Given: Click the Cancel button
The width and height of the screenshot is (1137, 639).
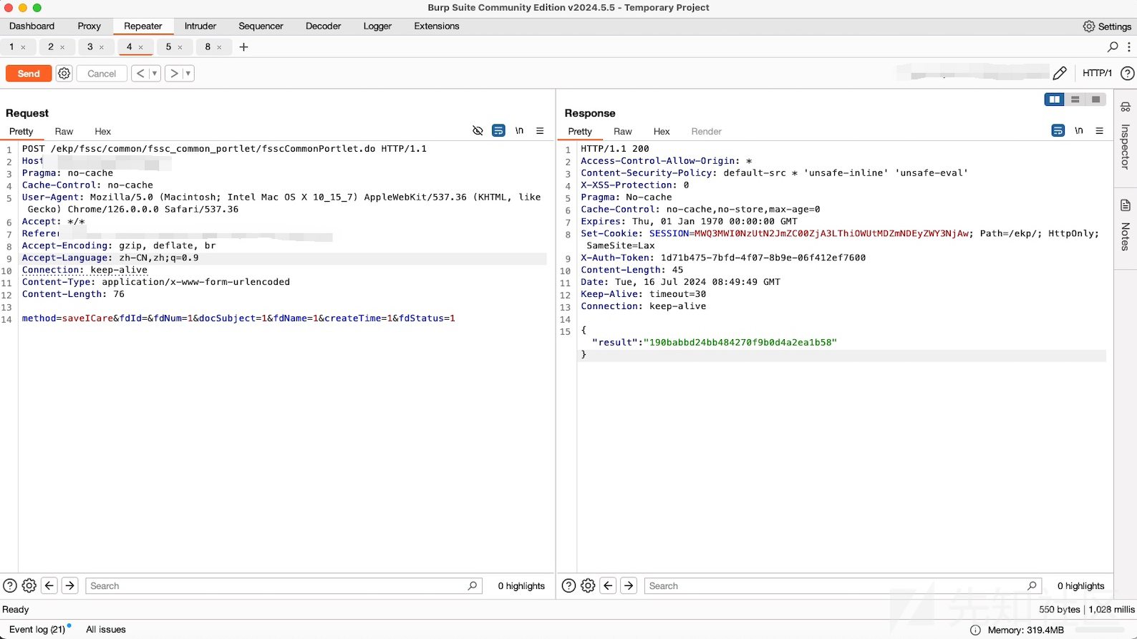Looking at the screenshot, I should pos(102,74).
